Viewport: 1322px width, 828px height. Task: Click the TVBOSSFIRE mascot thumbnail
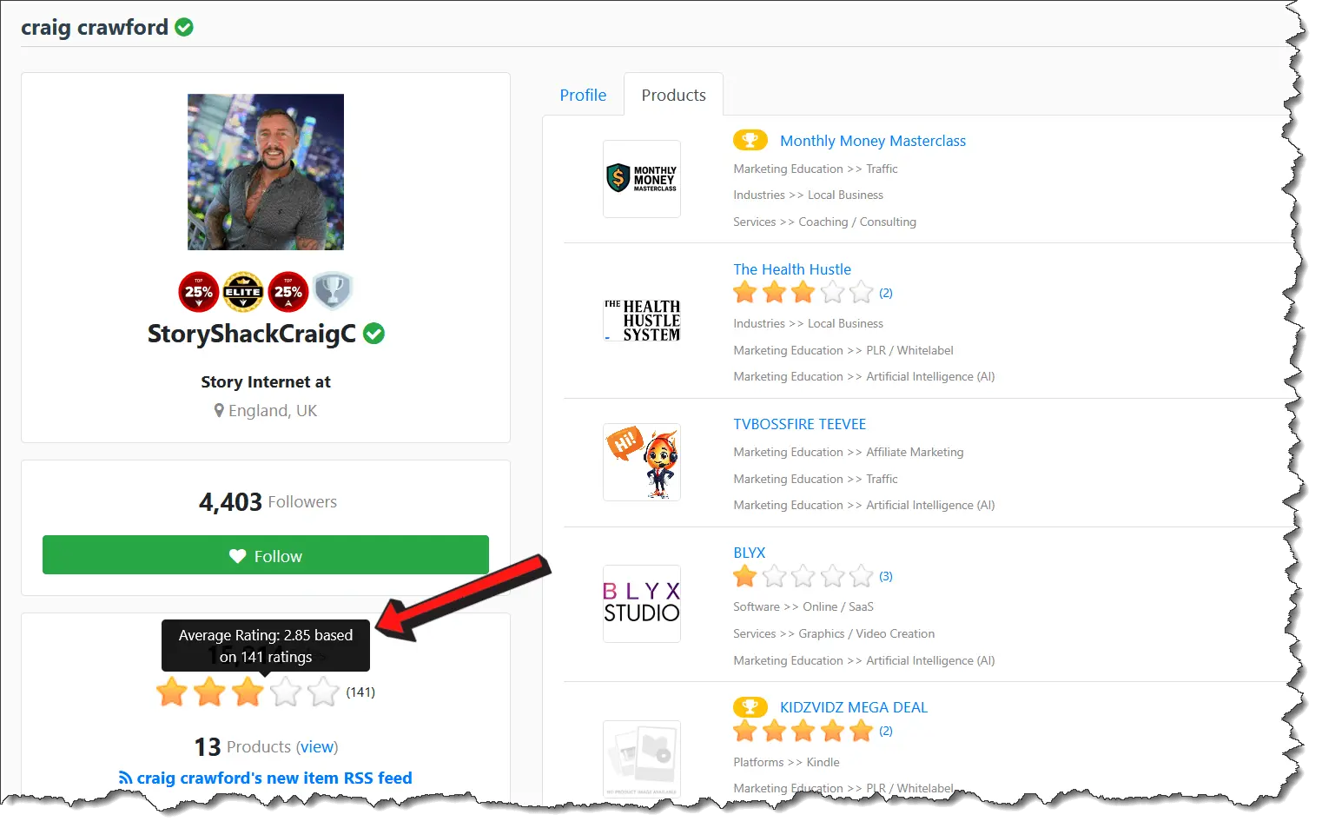click(x=642, y=462)
